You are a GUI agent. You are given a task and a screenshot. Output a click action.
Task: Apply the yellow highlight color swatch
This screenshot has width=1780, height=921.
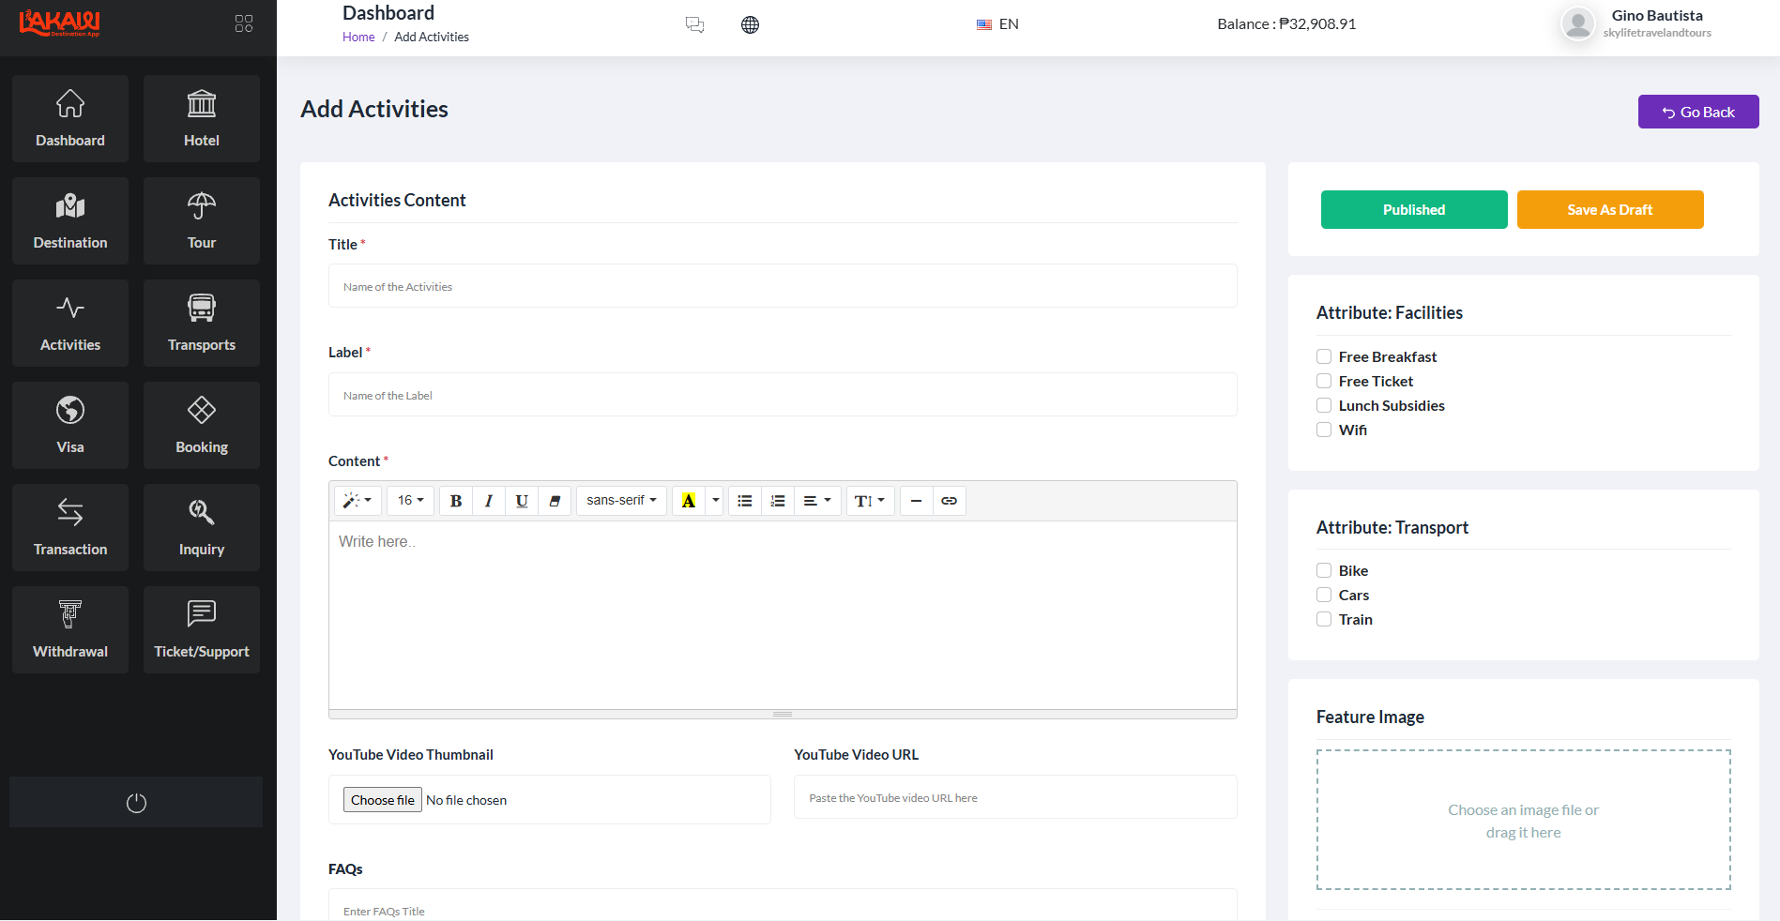(x=689, y=501)
